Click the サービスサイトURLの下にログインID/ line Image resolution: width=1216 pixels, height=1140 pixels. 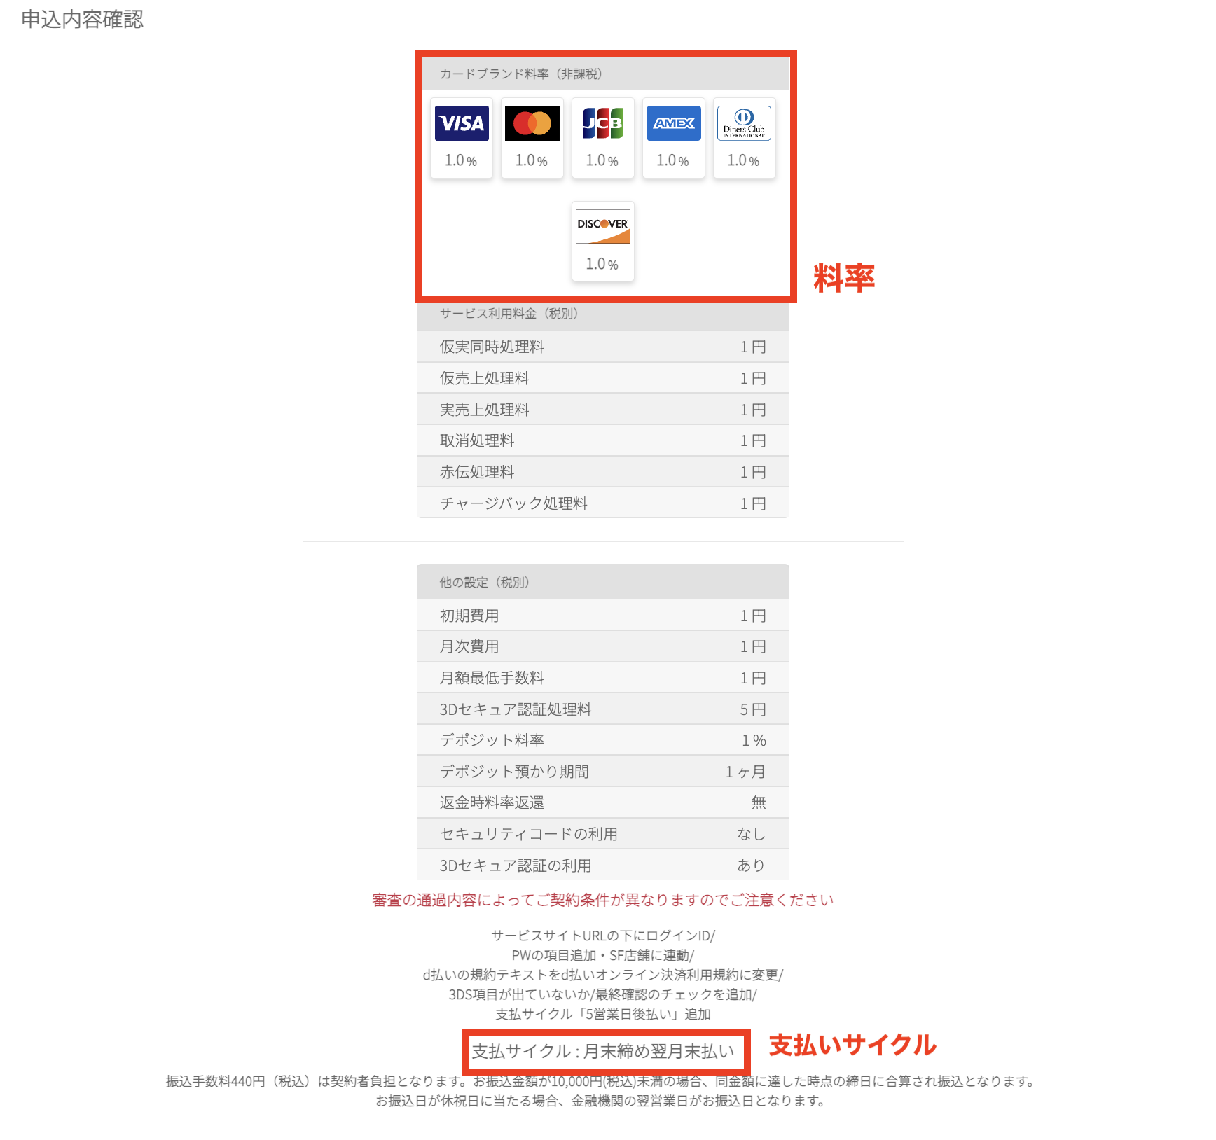[603, 936]
